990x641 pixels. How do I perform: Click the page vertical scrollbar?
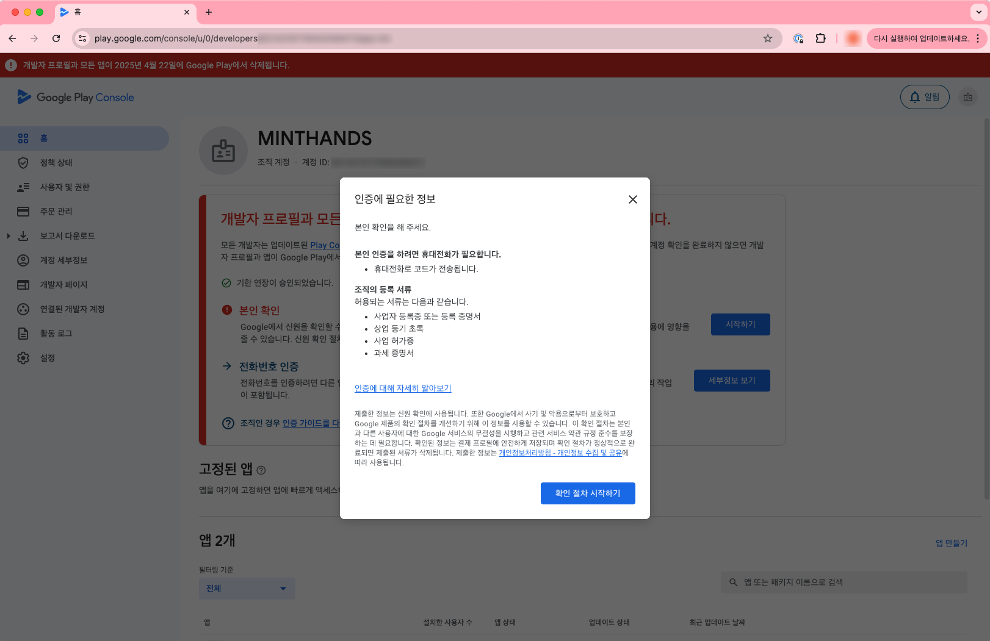click(987, 308)
